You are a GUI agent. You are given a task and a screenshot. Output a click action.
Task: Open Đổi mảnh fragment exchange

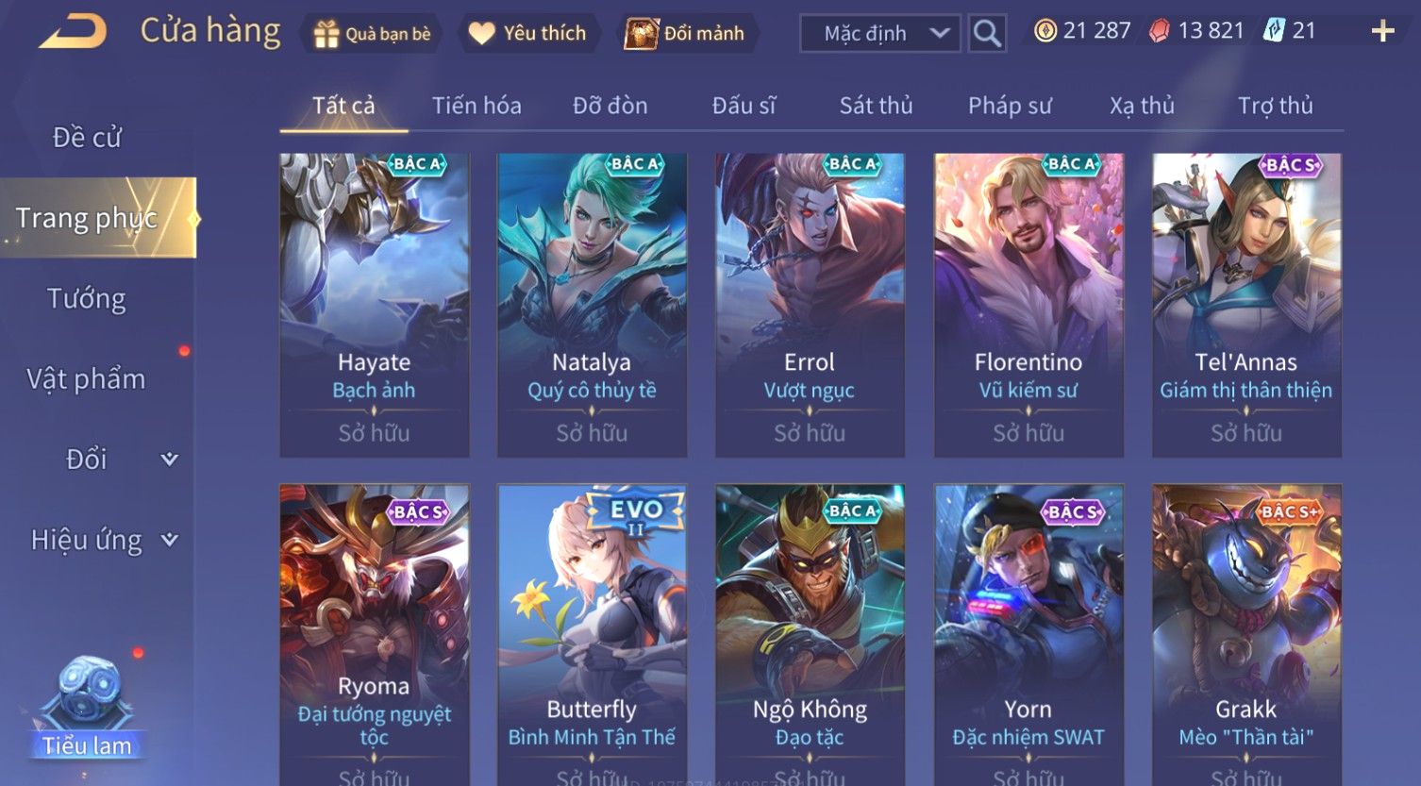(x=685, y=33)
